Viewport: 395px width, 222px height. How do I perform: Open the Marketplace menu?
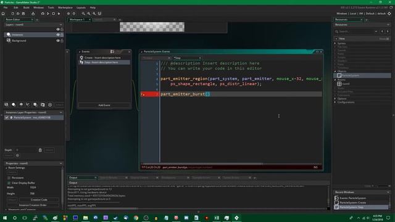pyautogui.click(x=65, y=7)
